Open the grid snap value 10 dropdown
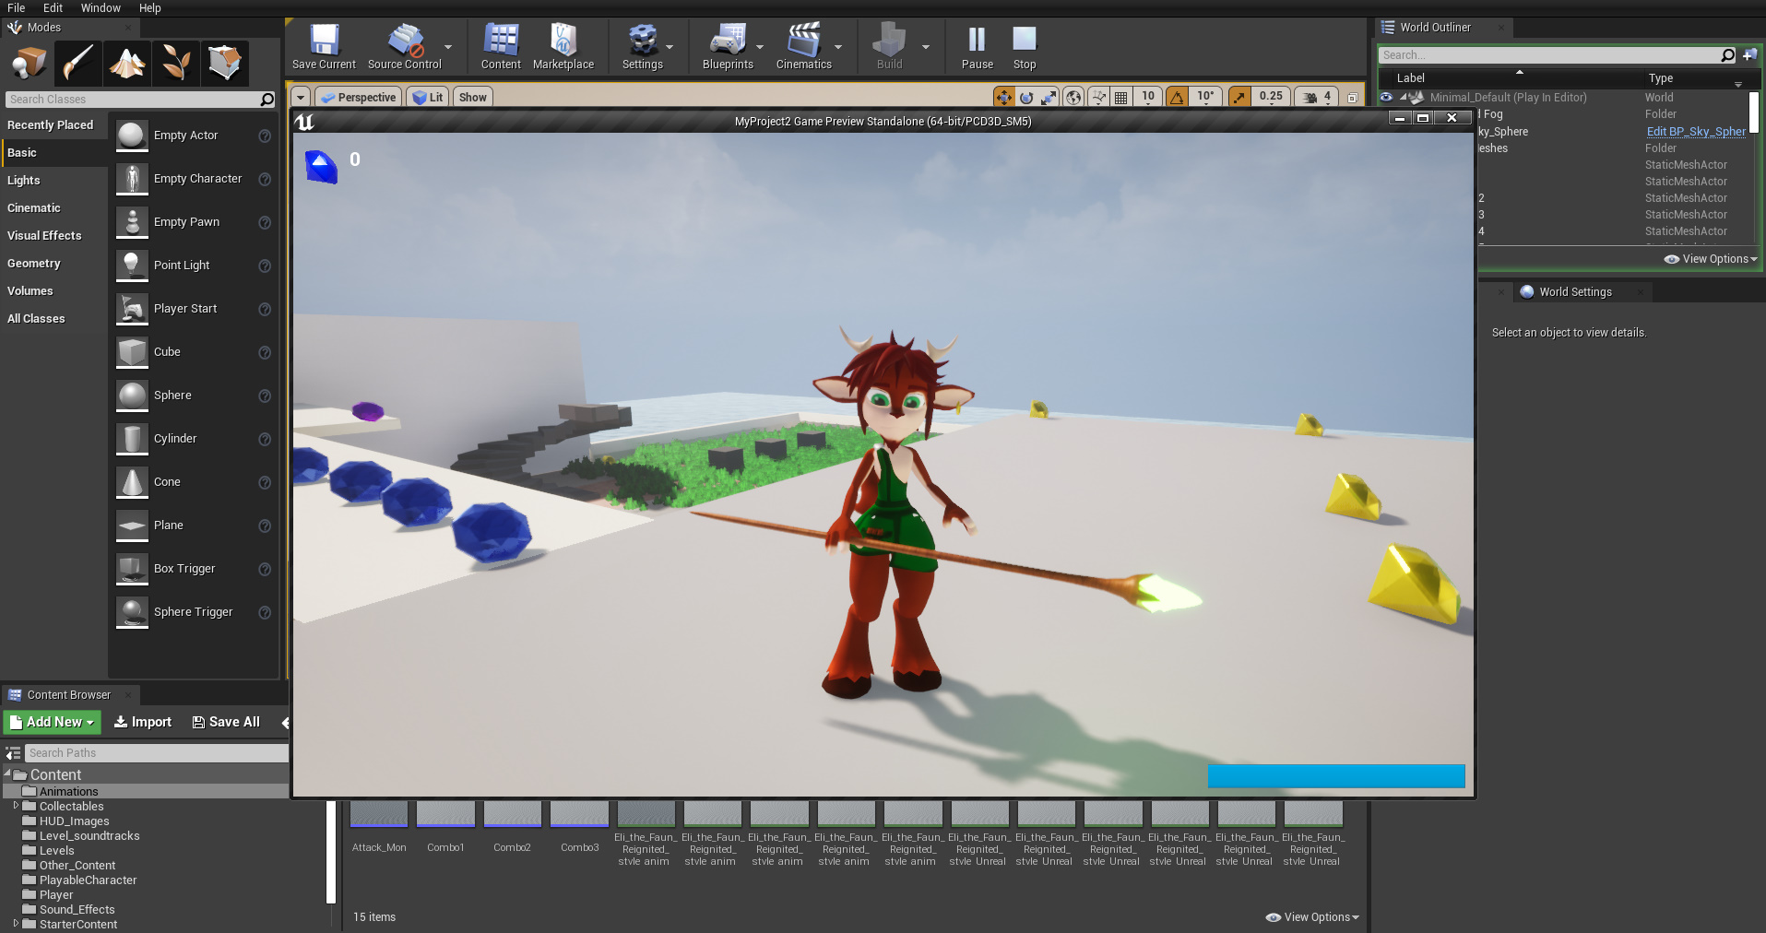1766x933 pixels. [1148, 97]
